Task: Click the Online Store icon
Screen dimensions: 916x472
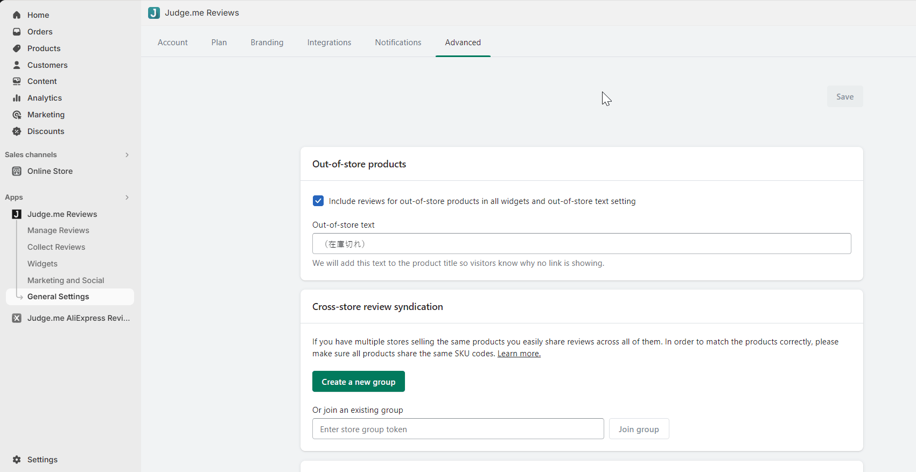Action: (x=17, y=171)
